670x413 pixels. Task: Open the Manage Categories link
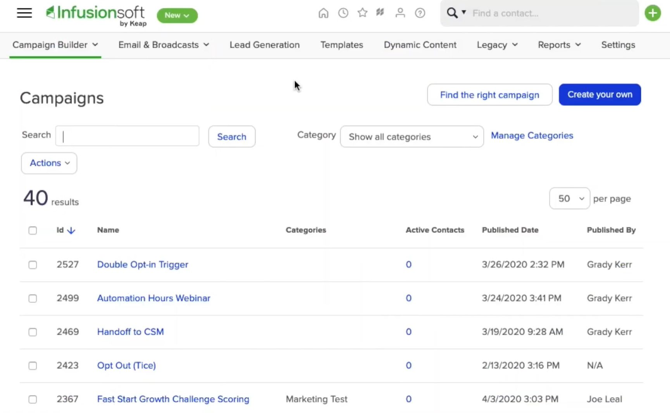tap(532, 135)
